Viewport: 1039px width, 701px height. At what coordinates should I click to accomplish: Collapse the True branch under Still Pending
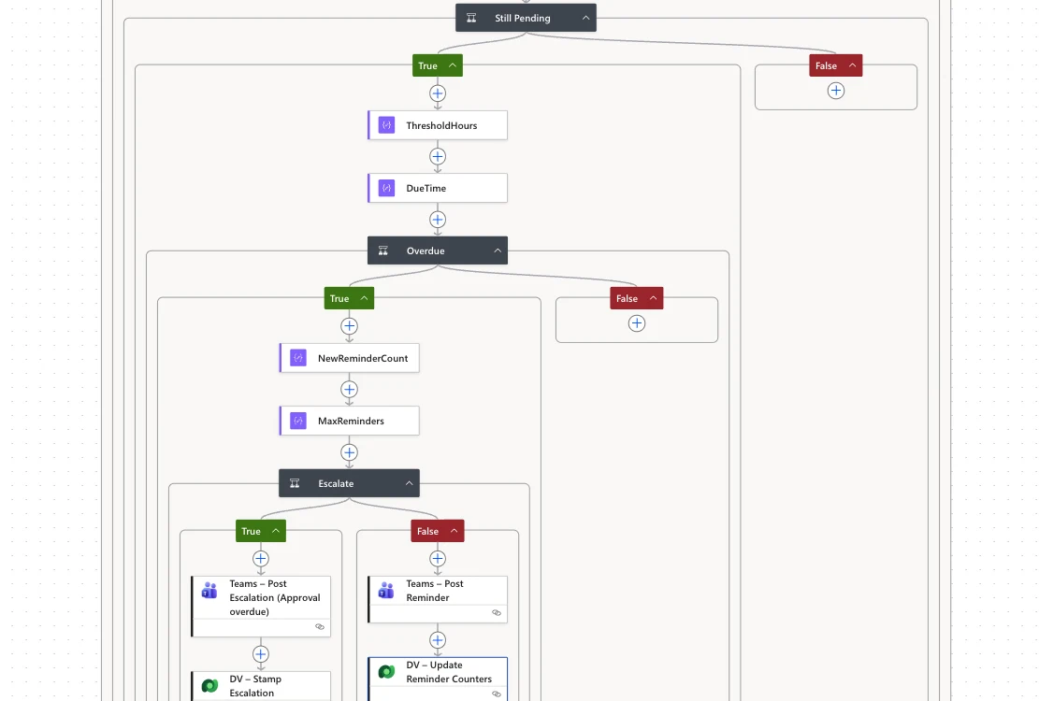(x=453, y=65)
